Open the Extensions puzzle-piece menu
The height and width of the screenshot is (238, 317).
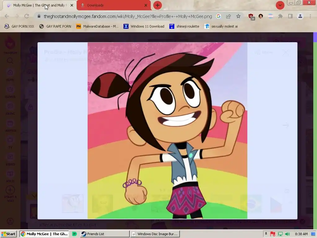tap(280, 16)
